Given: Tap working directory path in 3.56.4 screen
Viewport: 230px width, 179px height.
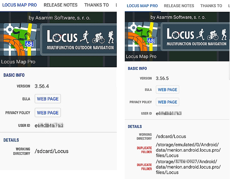Looking at the screenshot, I should (51, 151).
